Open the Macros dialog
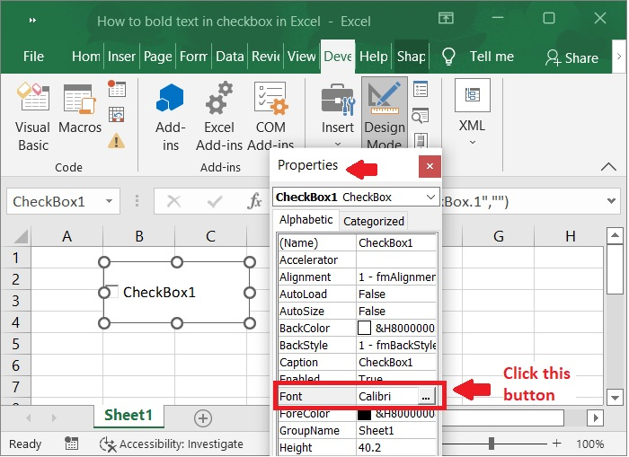Screen dimensions: 629x457 tap(80, 109)
